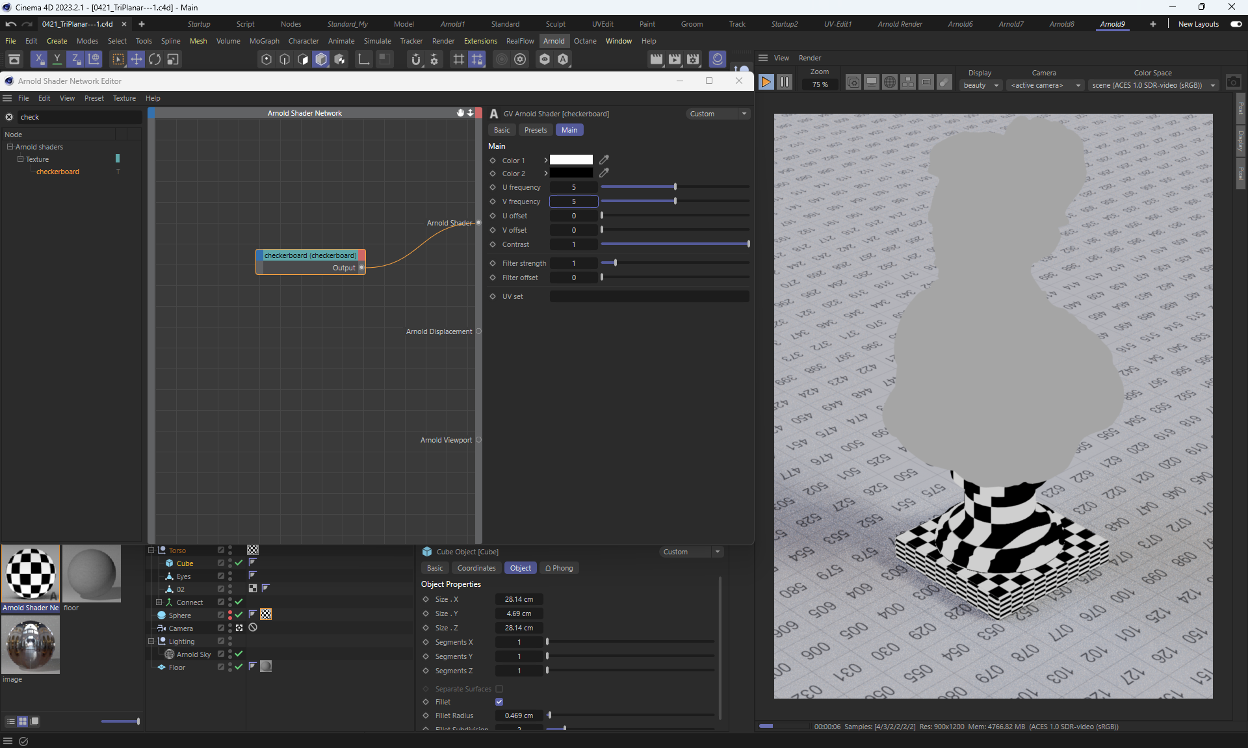Click the Color 2 black swatch
Screen dimensions: 1248x748
[x=571, y=174]
